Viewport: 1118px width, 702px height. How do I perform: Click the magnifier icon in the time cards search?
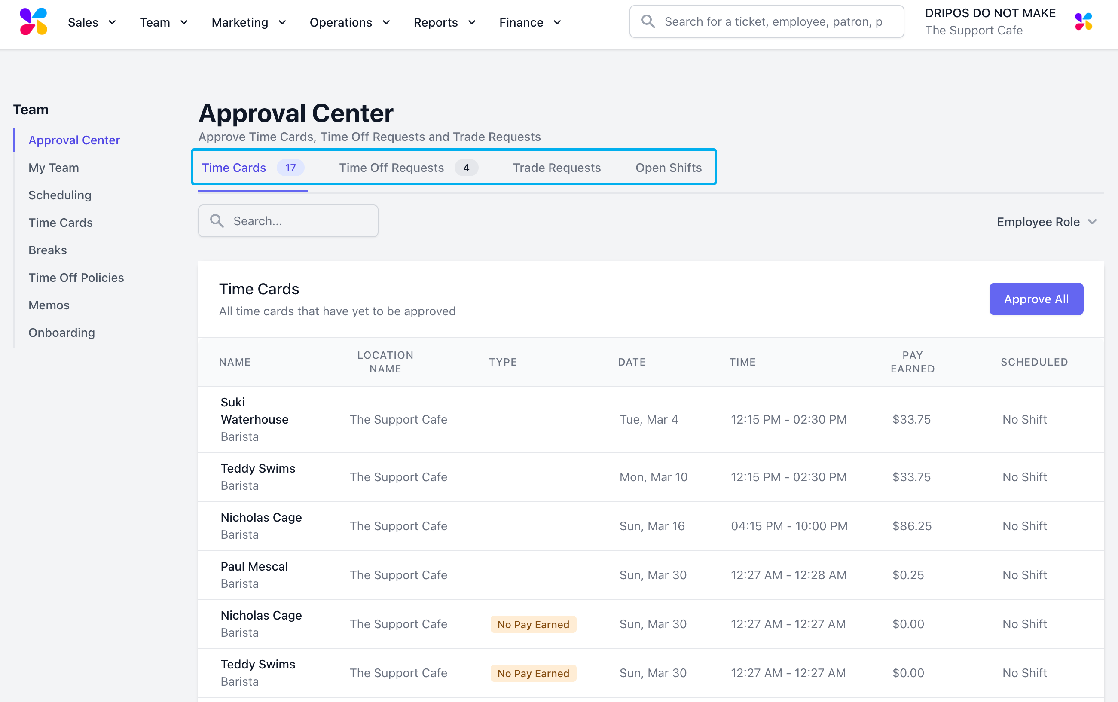click(217, 221)
